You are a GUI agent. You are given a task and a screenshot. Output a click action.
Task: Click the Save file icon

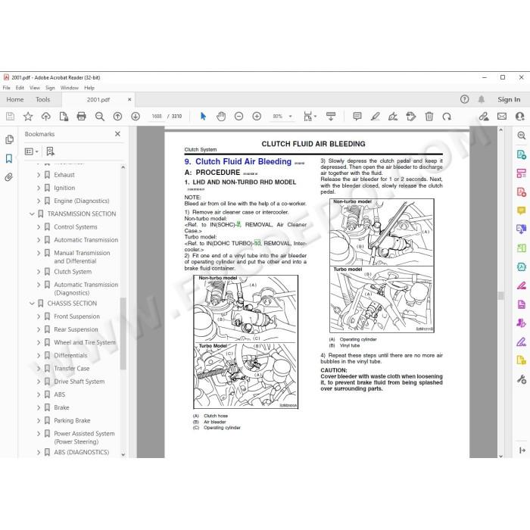[10, 117]
